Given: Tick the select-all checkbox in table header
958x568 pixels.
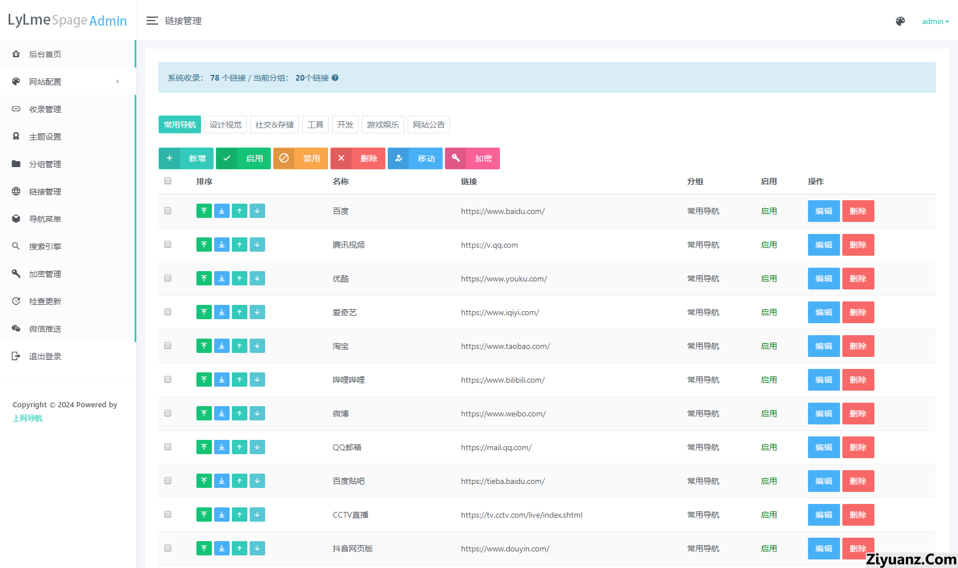Looking at the screenshot, I should click(x=168, y=181).
